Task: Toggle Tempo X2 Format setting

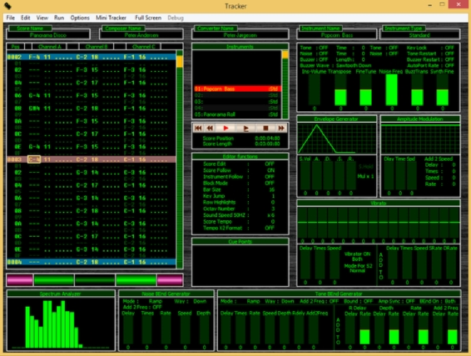Action: [x=270, y=228]
